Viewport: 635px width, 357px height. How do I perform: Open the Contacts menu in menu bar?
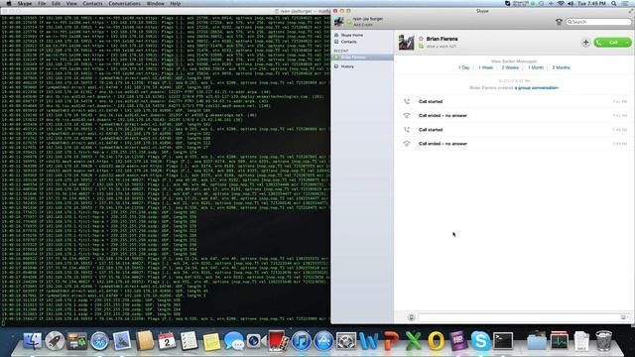(x=92, y=3)
